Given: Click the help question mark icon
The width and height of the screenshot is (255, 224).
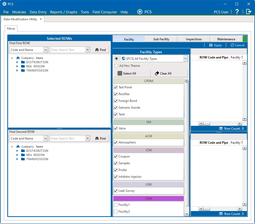Looking at the screenshot, I should tap(237, 12).
